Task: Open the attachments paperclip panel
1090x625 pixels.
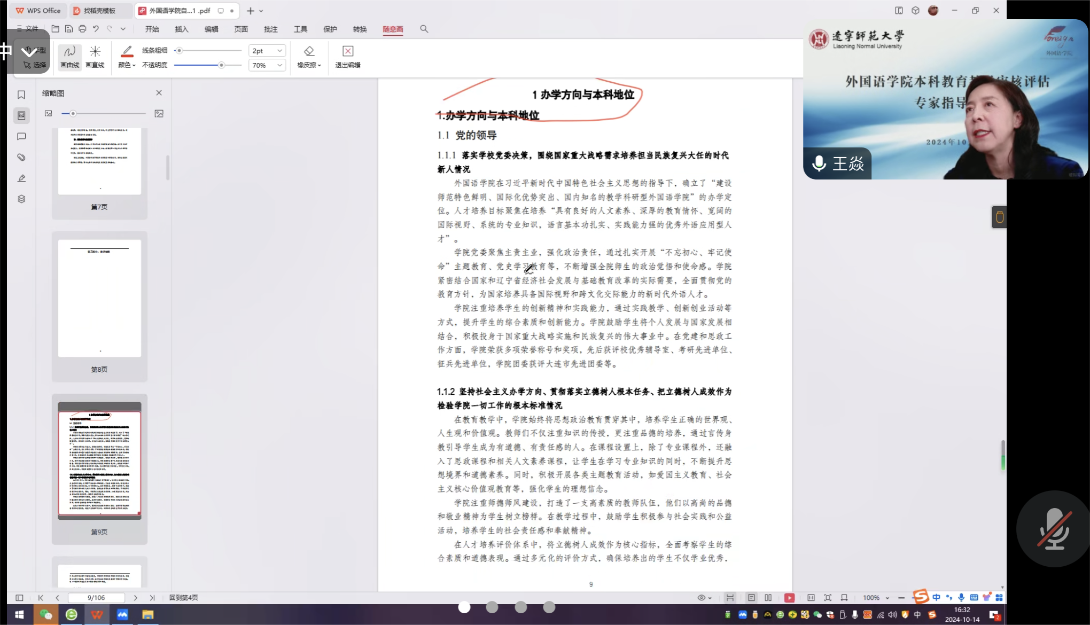Action: 21,157
